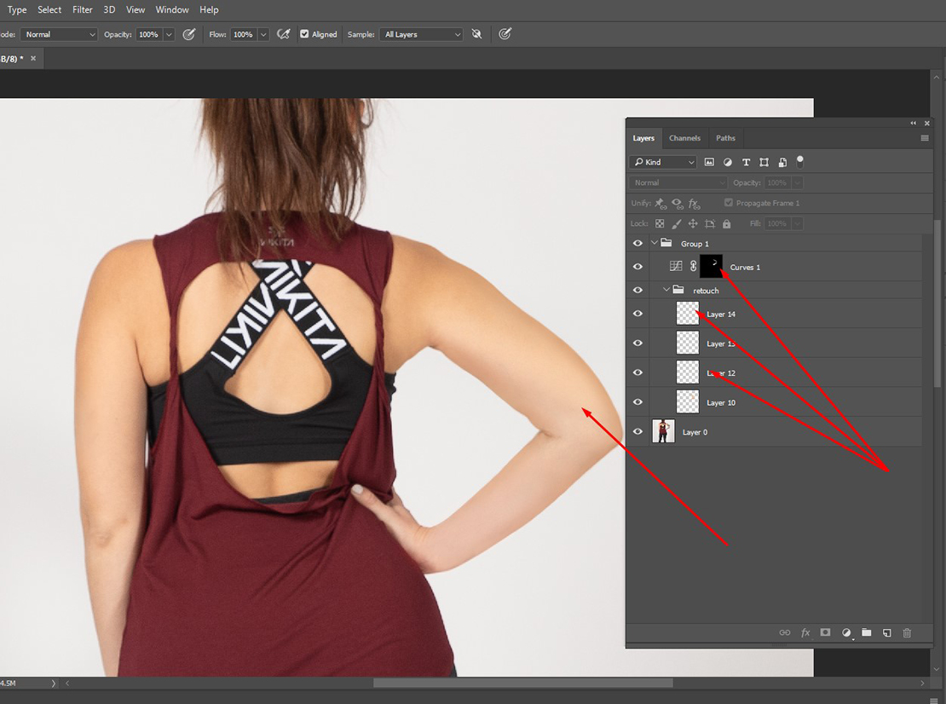Viewport: 946px width, 704px height.
Task: Open the Filter menu
Action: click(x=83, y=9)
